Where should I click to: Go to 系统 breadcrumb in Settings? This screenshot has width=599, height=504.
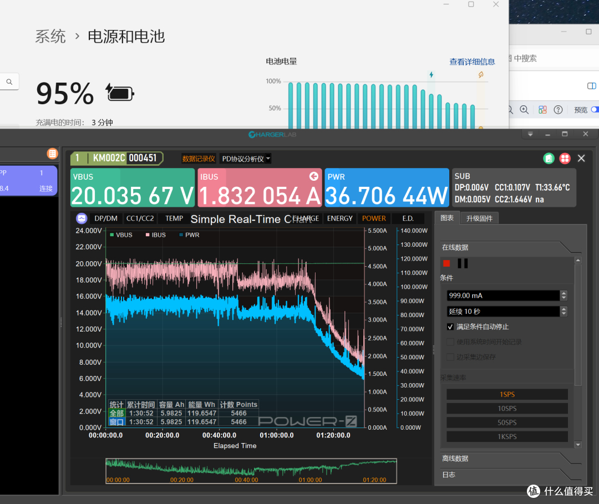pos(50,37)
